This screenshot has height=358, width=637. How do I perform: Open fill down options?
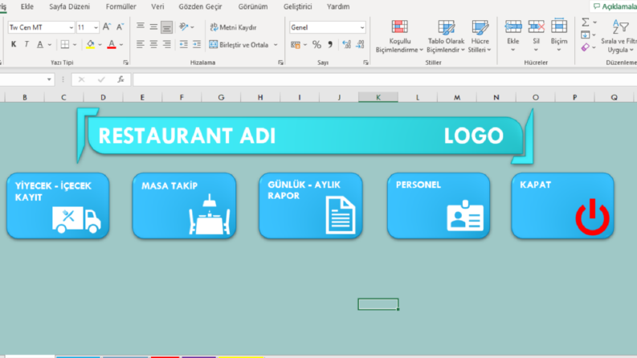click(x=588, y=35)
